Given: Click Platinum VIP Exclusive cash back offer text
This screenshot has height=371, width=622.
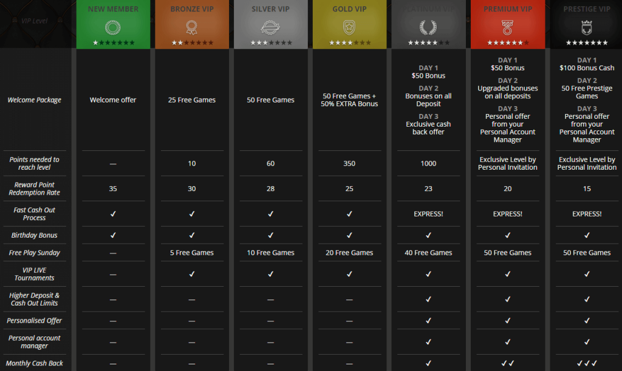Looking at the screenshot, I should coord(428,128).
